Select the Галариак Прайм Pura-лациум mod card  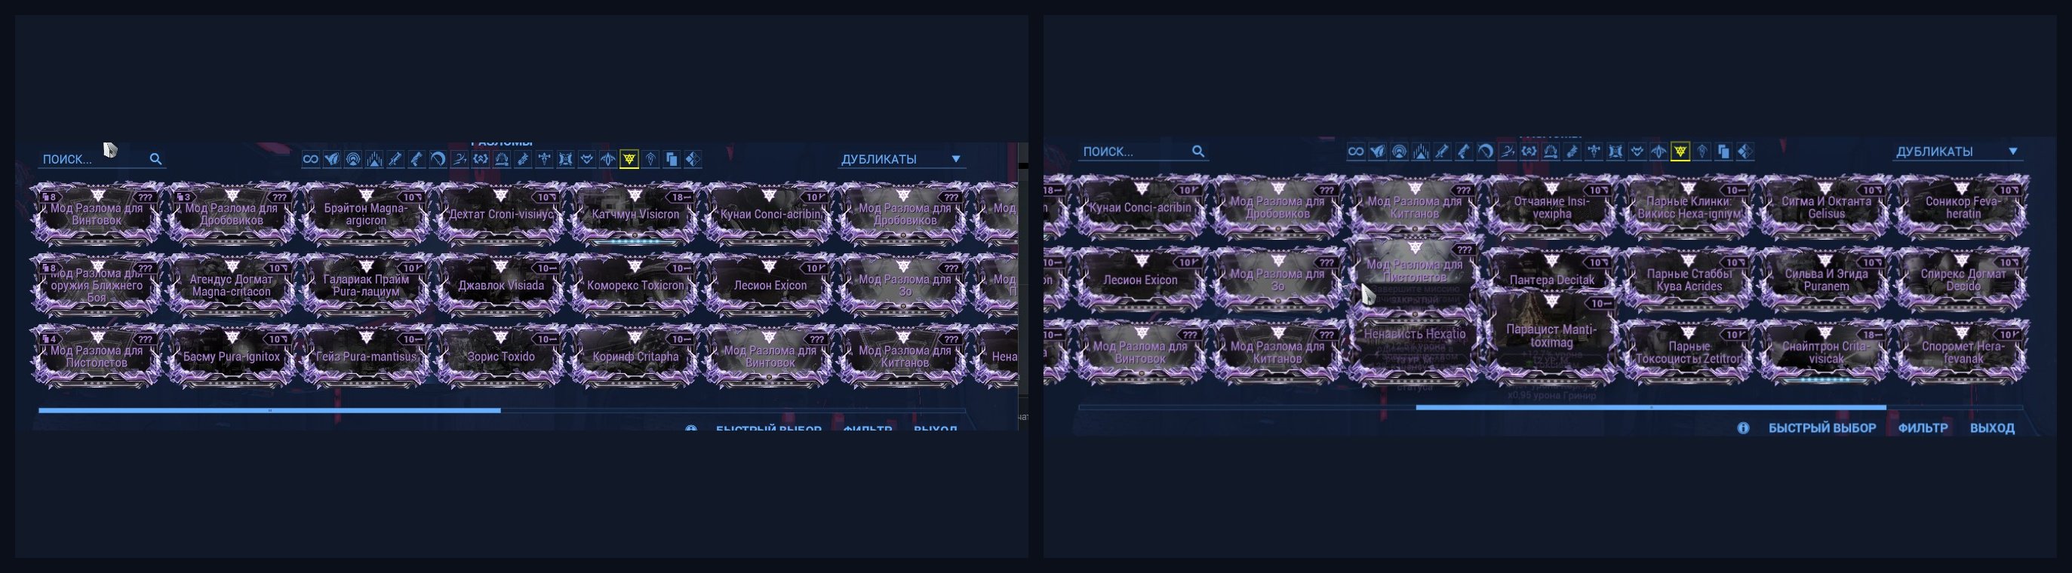click(366, 285)
